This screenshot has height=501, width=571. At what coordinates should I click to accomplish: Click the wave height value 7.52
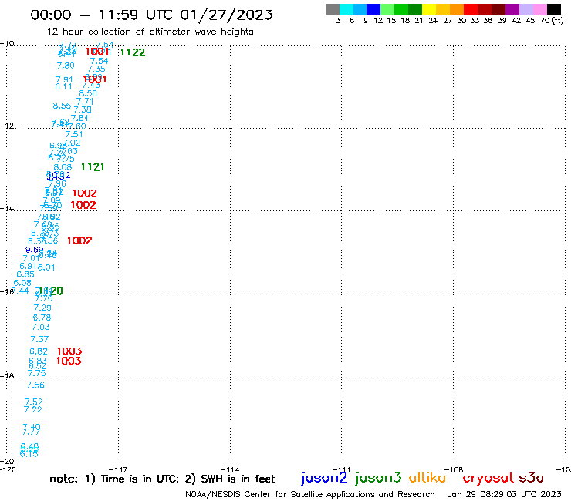point(33,402)
